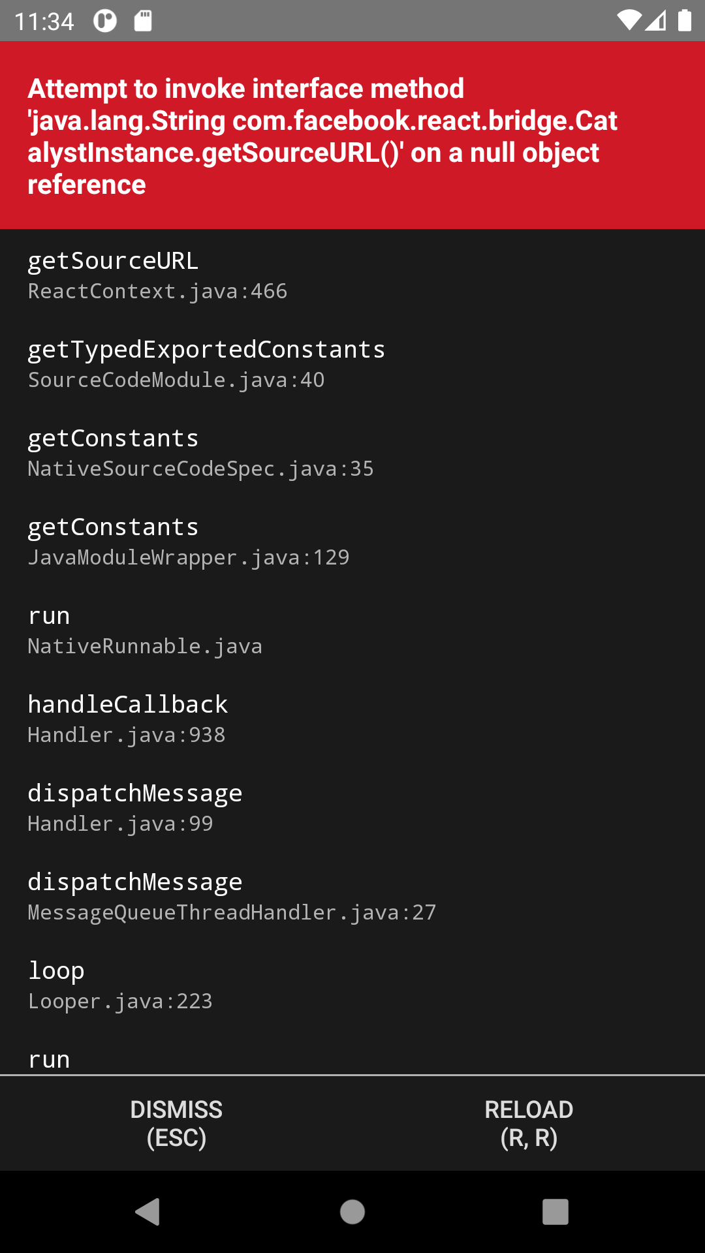Reload the app with RELOAD button

click(529, 1123)
